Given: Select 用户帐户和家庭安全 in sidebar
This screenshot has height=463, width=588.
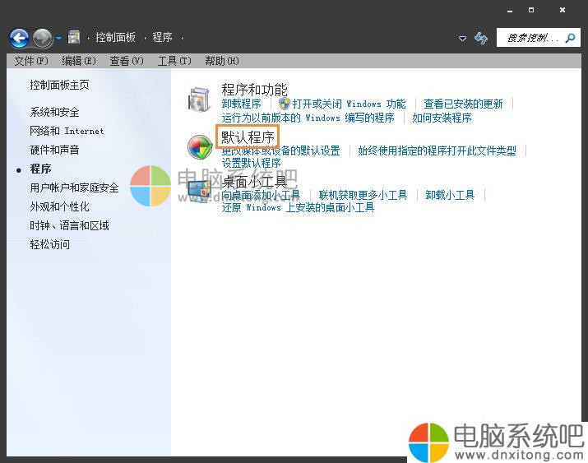Looking at the screenshot, I should 74,188.
